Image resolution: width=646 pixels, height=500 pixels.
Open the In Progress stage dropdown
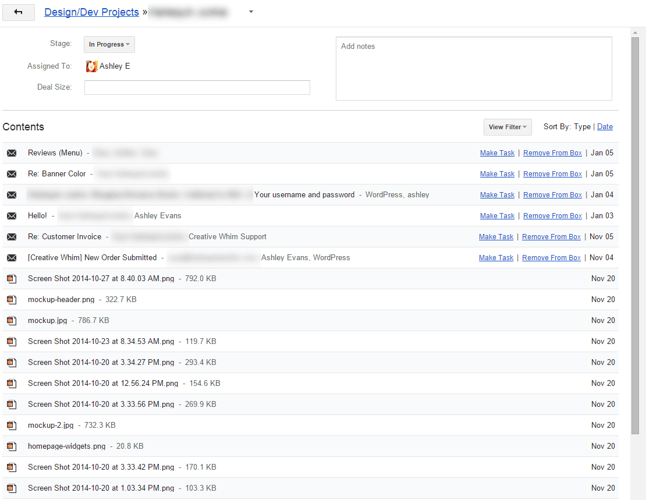(109, 45)
